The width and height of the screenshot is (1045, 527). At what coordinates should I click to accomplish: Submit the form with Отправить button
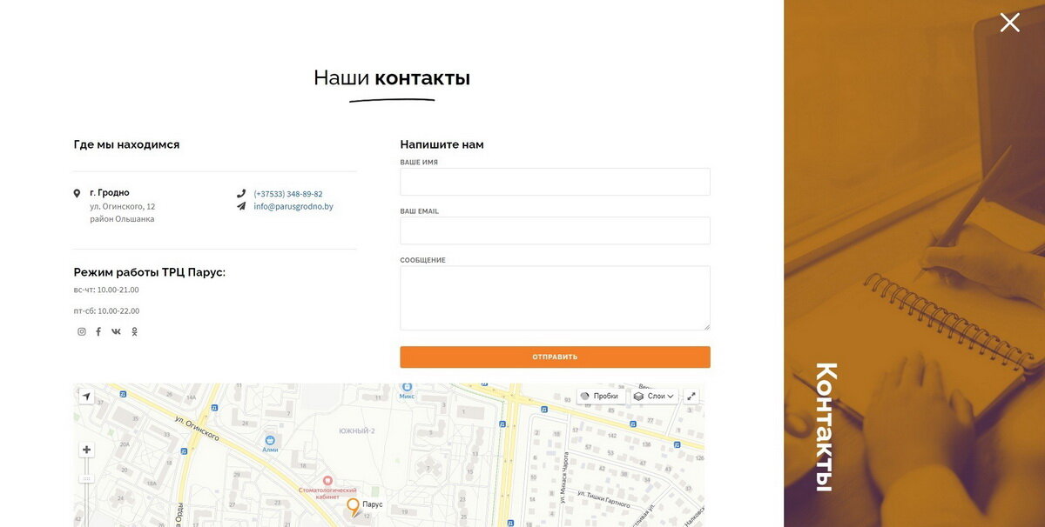[x=555, y=357]
